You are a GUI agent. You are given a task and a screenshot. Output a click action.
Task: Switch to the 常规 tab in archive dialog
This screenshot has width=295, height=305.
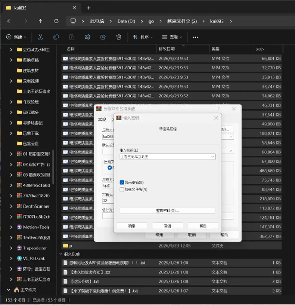coord(102,119)
